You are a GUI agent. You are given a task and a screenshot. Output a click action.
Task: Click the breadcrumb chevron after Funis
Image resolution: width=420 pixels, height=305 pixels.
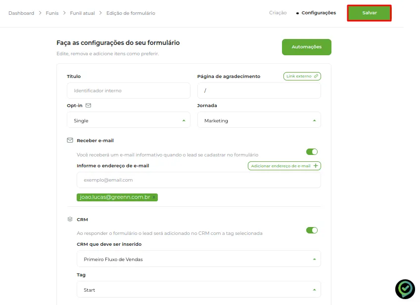[x=64, y=13]
